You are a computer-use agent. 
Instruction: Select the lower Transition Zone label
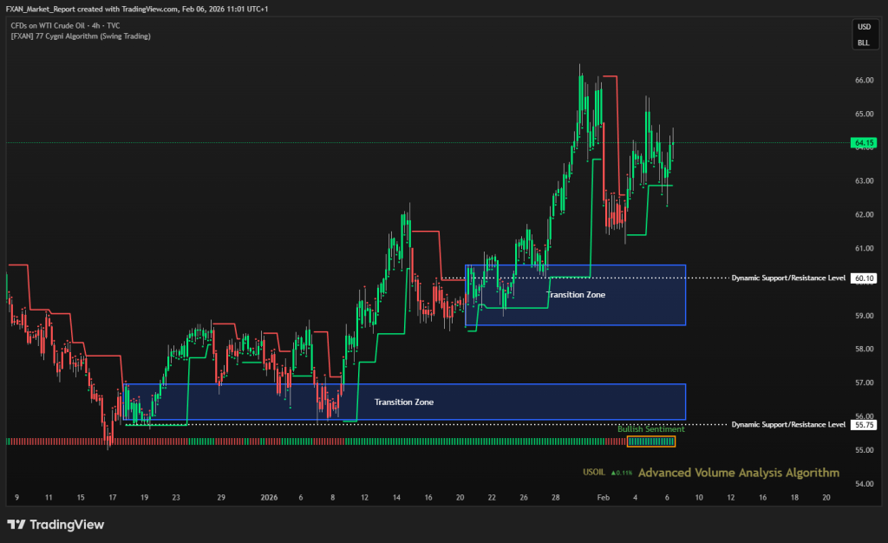pyautogui.click(x=403, y=402)
